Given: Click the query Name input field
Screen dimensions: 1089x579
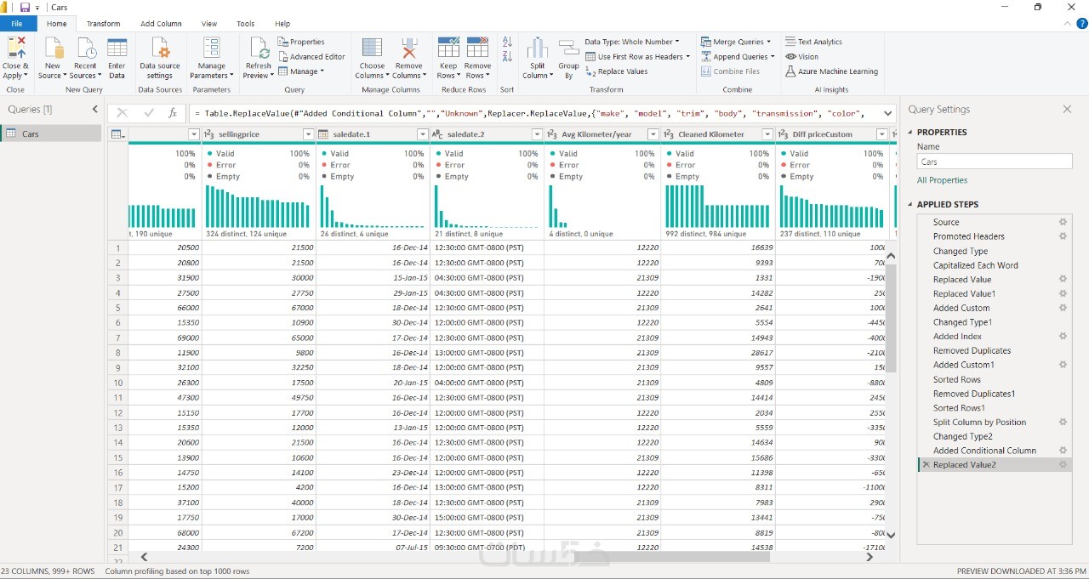Looking at the screenshot, I should pos(994,162).
